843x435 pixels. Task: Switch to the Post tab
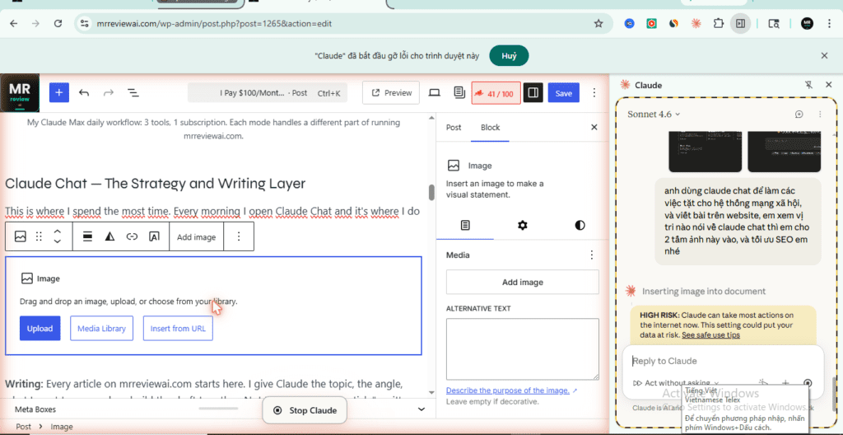[454, 128]
